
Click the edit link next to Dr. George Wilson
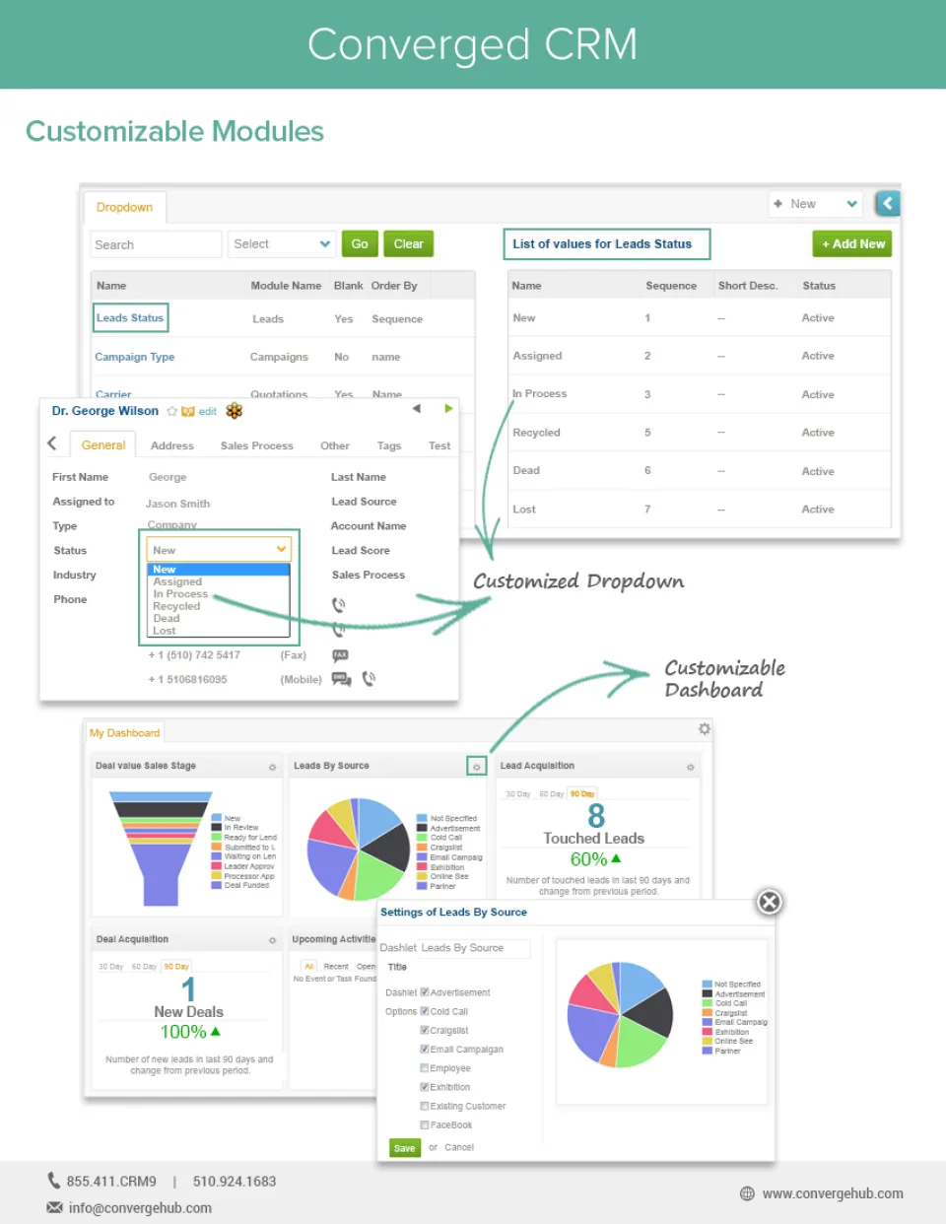[207, 412]
